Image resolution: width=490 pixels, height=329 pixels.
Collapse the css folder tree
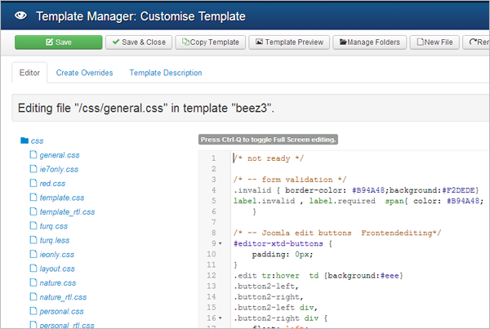point(36,140)
